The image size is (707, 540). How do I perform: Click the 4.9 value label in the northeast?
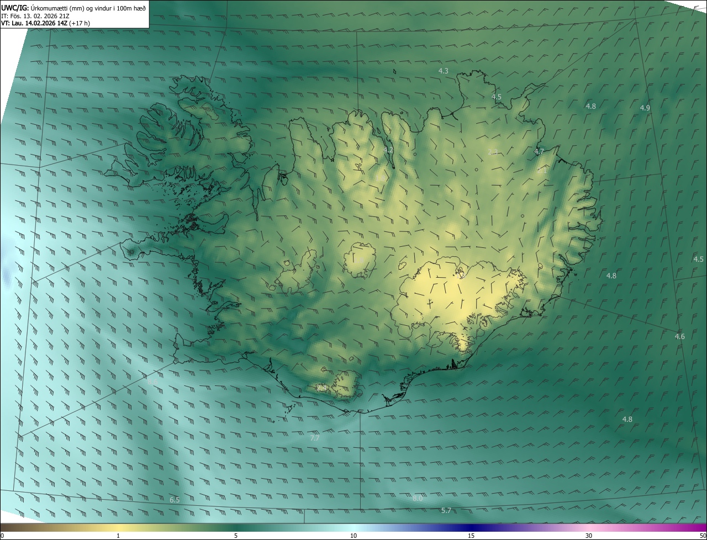(645, 108)
